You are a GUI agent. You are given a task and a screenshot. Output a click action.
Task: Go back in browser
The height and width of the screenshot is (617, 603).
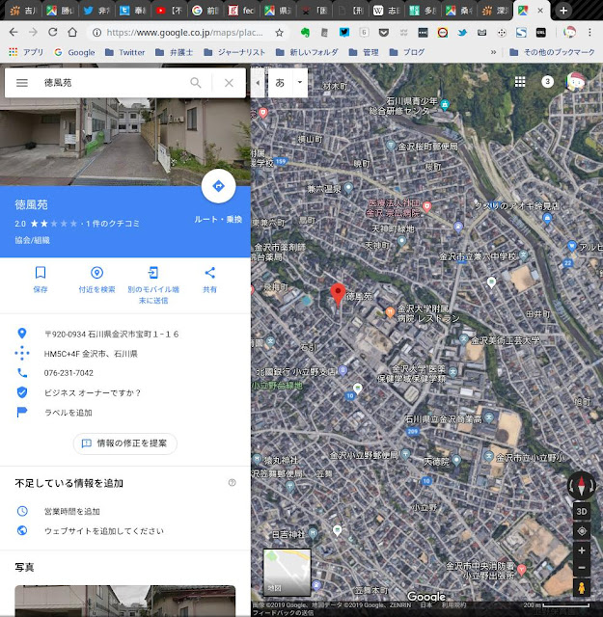tap(14, 32)
